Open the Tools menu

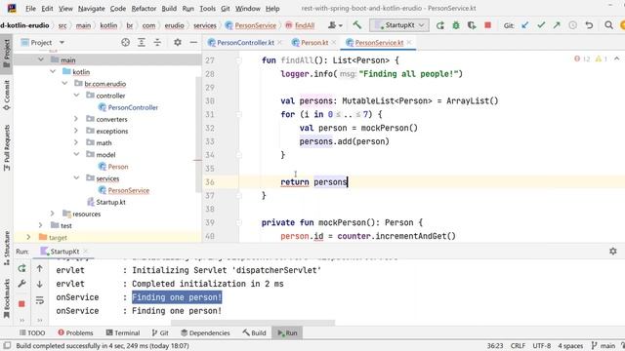[207, 9]
